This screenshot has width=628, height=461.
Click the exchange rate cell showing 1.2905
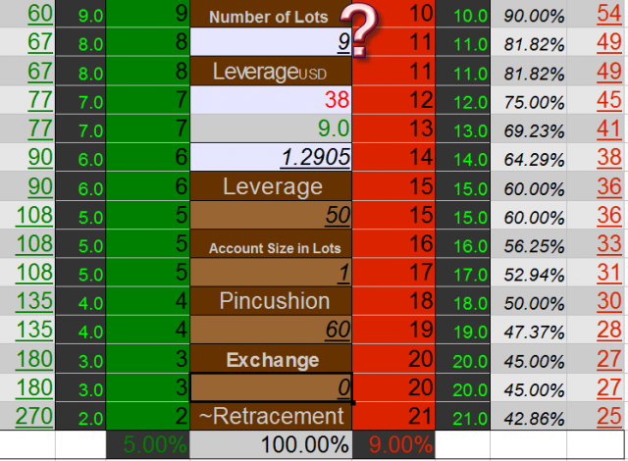[271, 157]
